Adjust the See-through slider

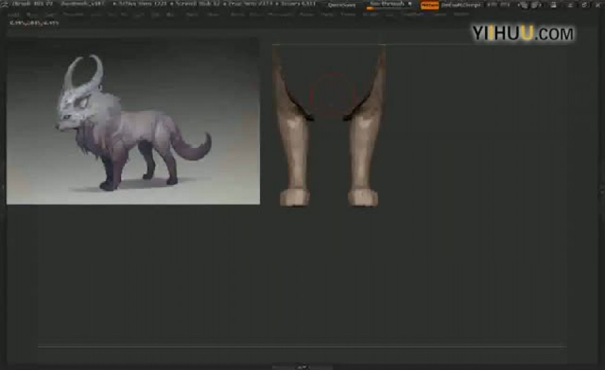click(x=390, y=5)
